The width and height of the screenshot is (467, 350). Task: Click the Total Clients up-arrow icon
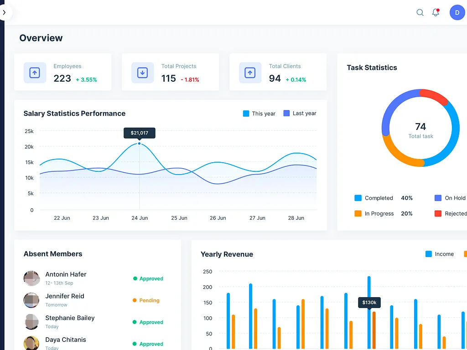click(250, 72)
